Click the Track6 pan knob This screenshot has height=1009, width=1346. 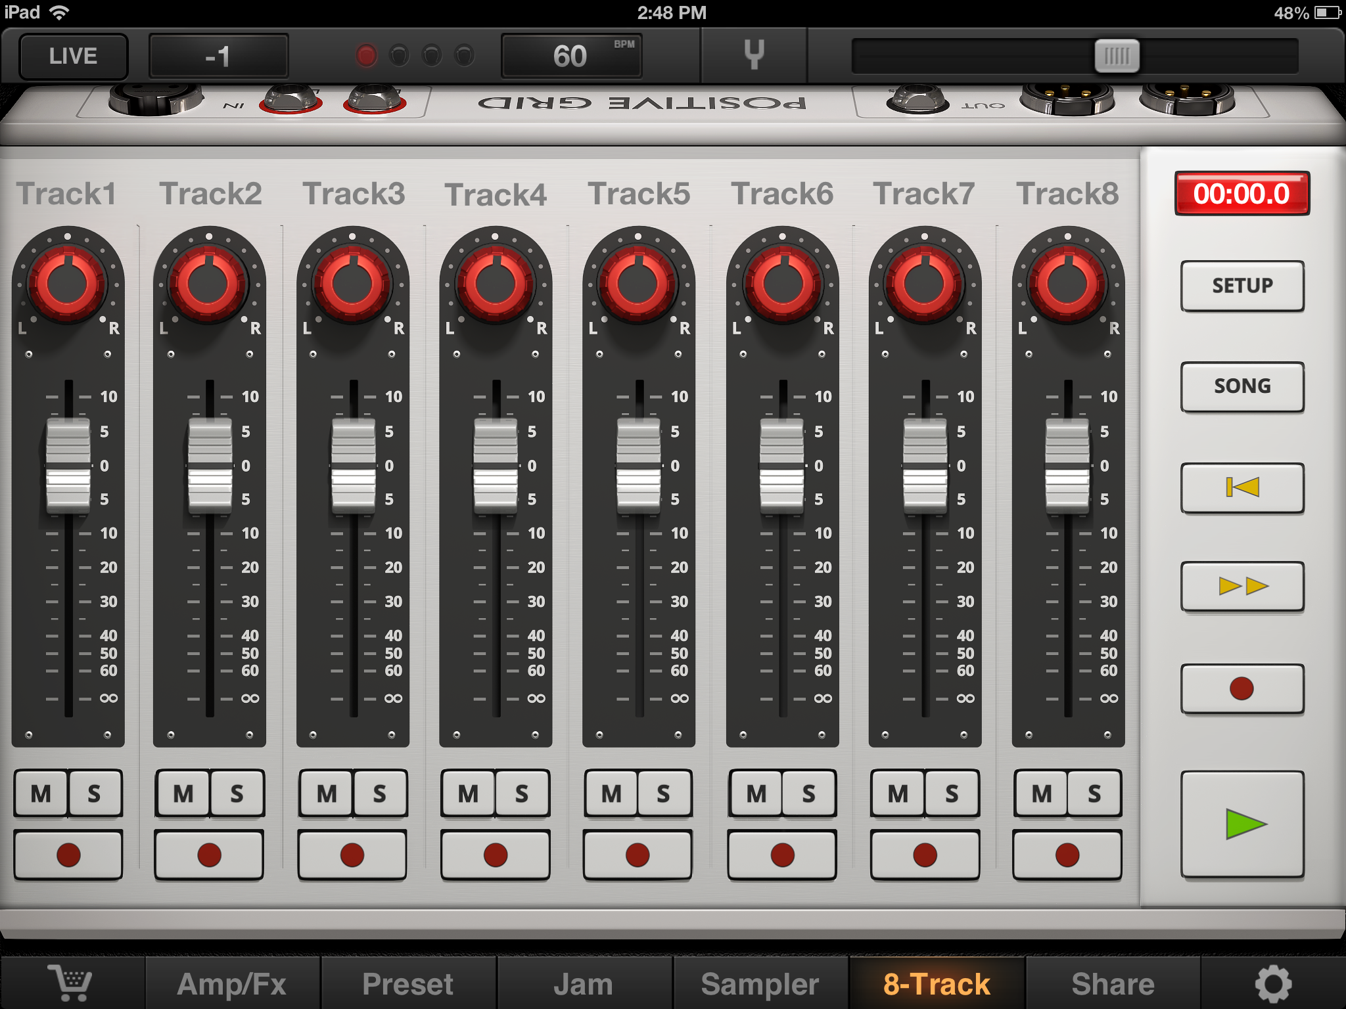pyautogui.click(x=782, y=284)
